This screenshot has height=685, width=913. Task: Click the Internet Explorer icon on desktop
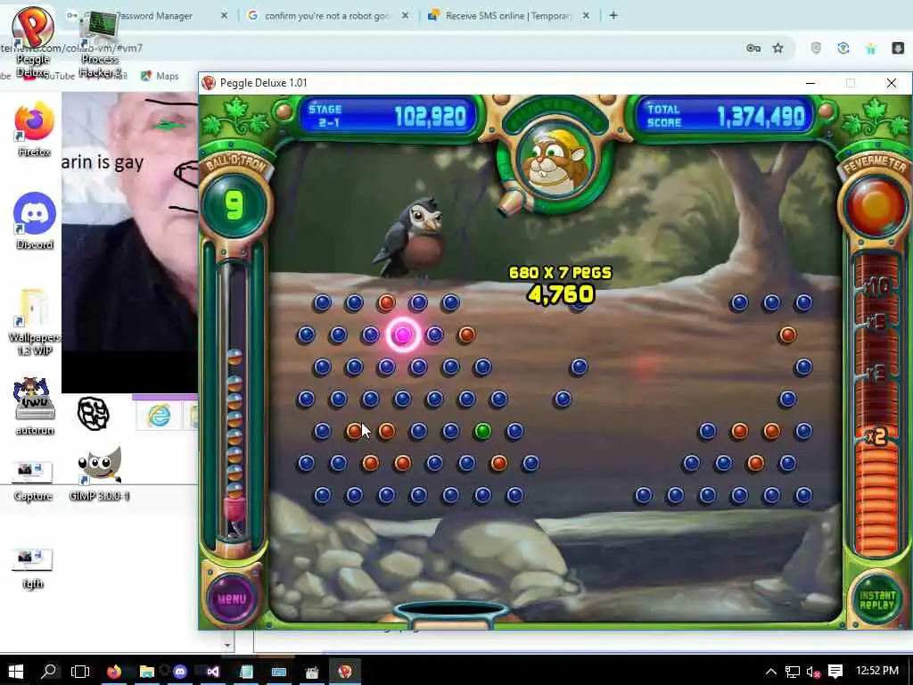[x=159, y=416]
